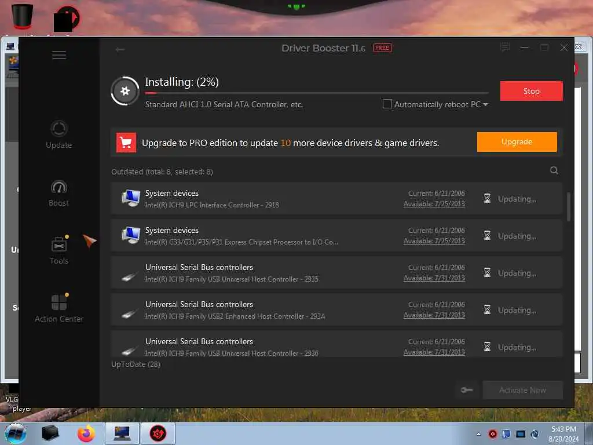Click the installation progress bar
This screenshot has width=593, height=445.
(x=317, y=93)
